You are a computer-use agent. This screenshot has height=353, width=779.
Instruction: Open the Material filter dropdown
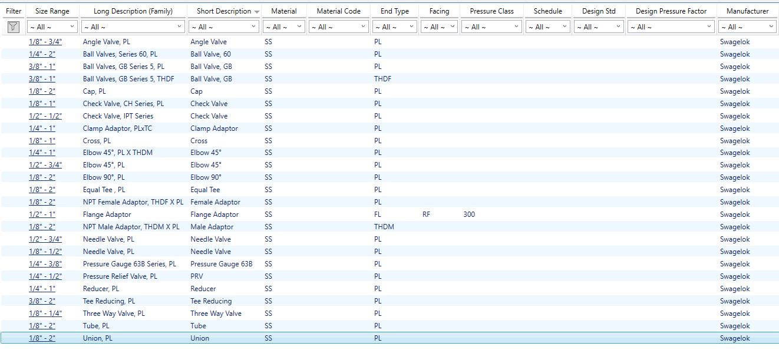pyautogui.click(x=284, y=27)
